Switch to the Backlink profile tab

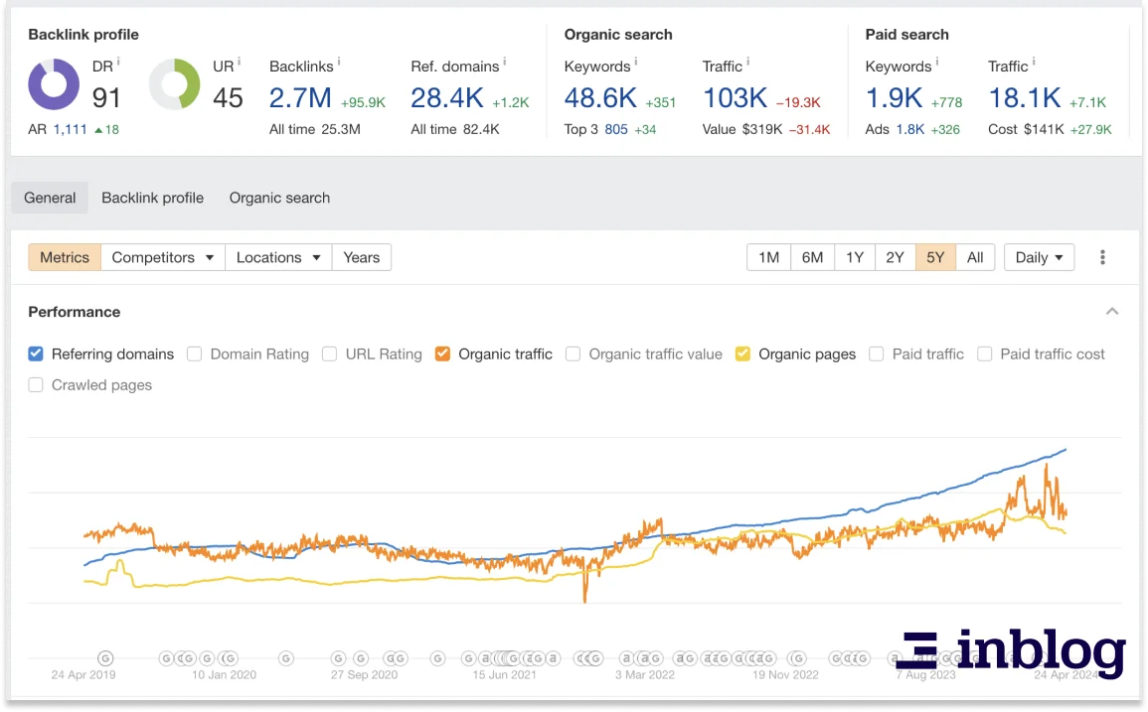[152, 198]
